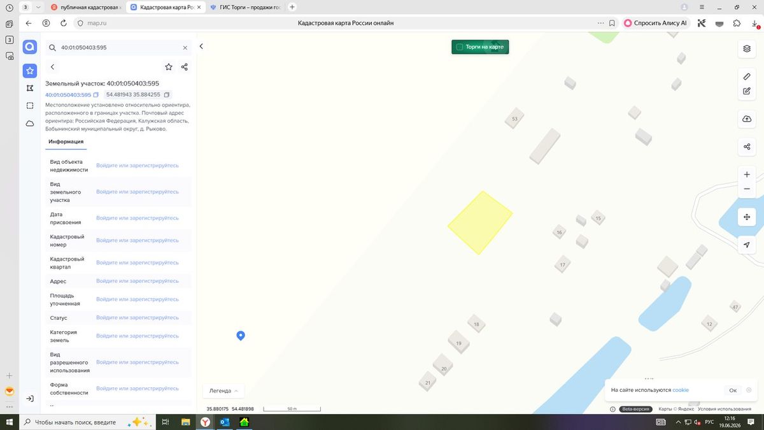Open Outlook from the taskbar
Image resolution: width=764 pixels, height=430 pixels.
tap(224, 422)
